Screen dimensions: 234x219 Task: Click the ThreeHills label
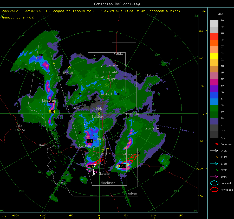pyautogui.click(x=131, y=114)
